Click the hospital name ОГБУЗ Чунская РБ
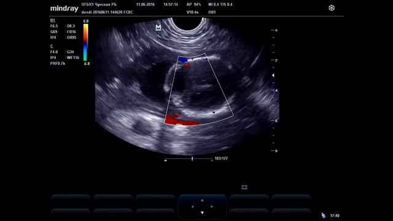 pyautogui.click(x=99, y=4)
